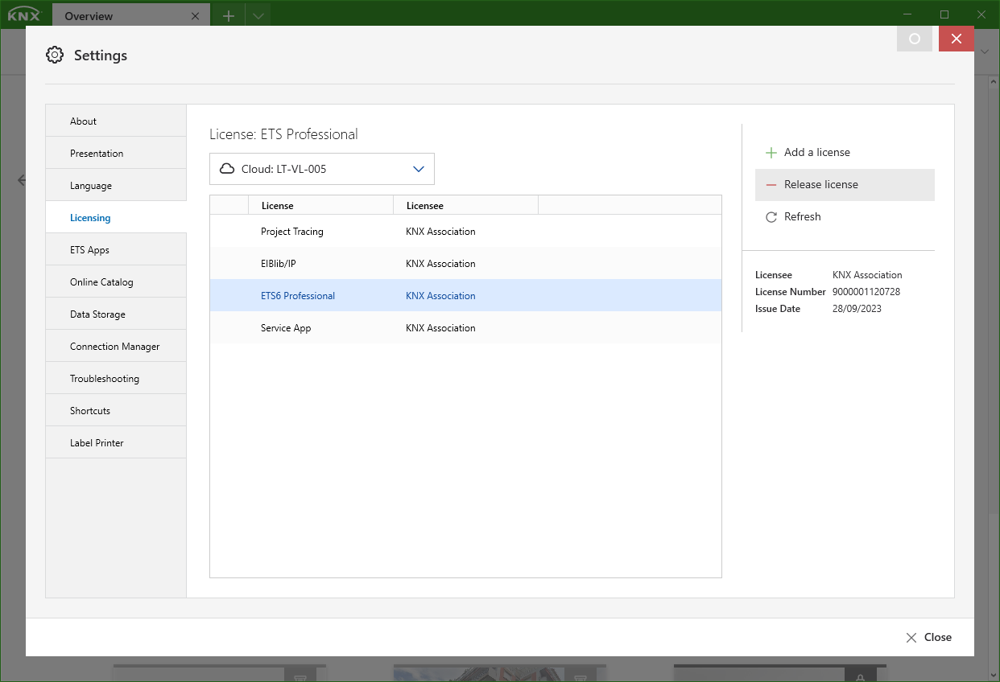Click KNX Association in Service App row
This screenshot has height=682, width=1000.
tap(440, 327)
